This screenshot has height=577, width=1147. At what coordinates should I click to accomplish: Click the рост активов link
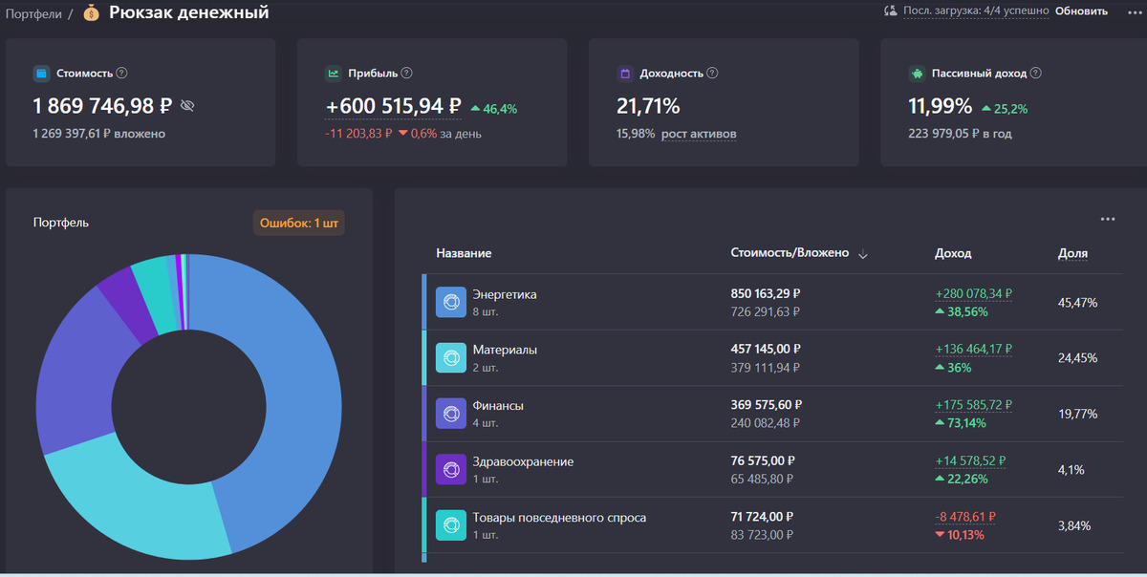pyautogui.click(x=699, y=134)
